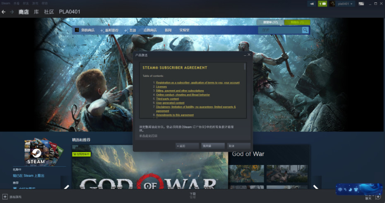This screenshot has width=385, height=203.
Task: Click the shirt skin icon in IME bar
Action: coord(356,189)
